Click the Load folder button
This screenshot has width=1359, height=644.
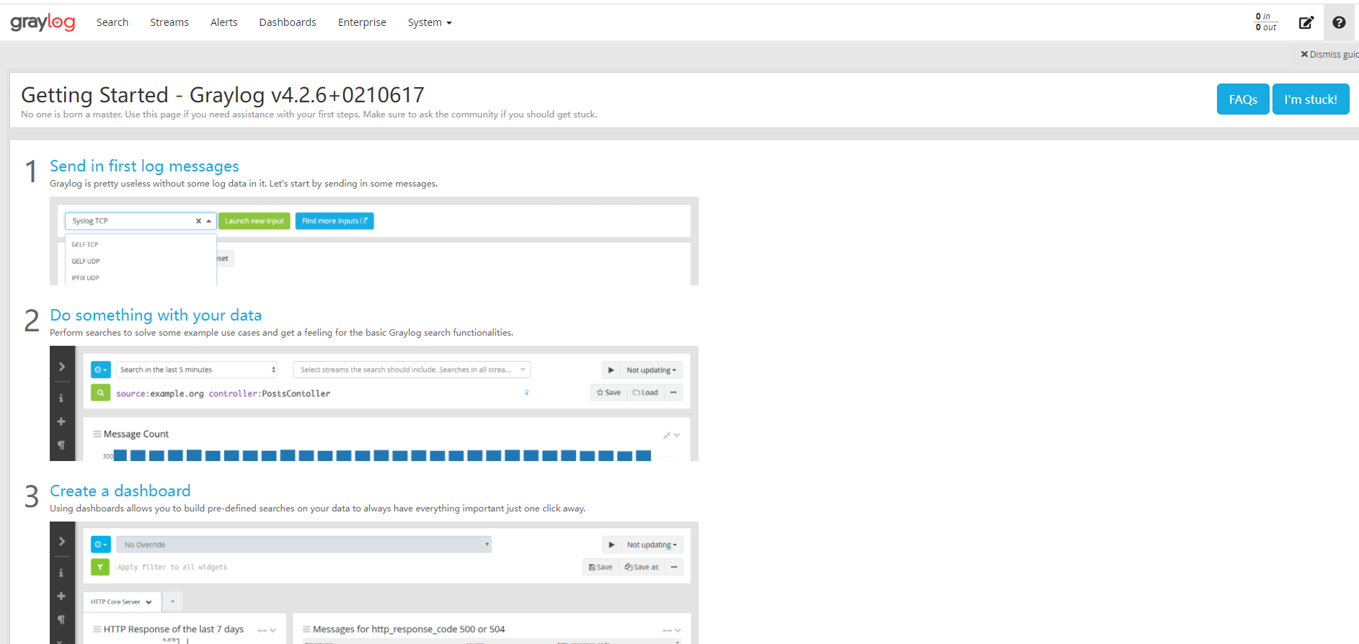click(645, 393)
